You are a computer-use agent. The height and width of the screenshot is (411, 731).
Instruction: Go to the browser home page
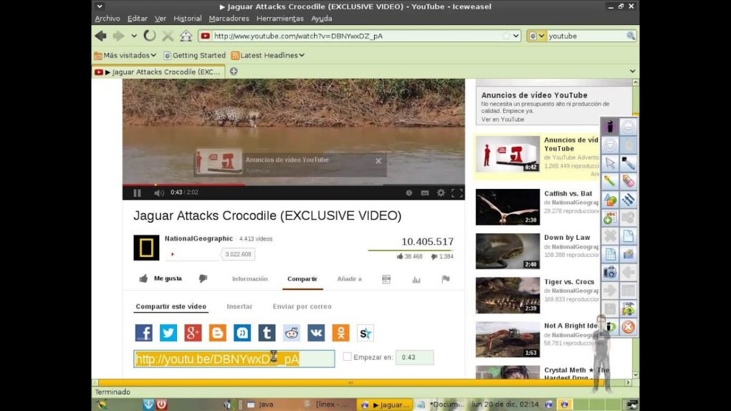[186, 35]
